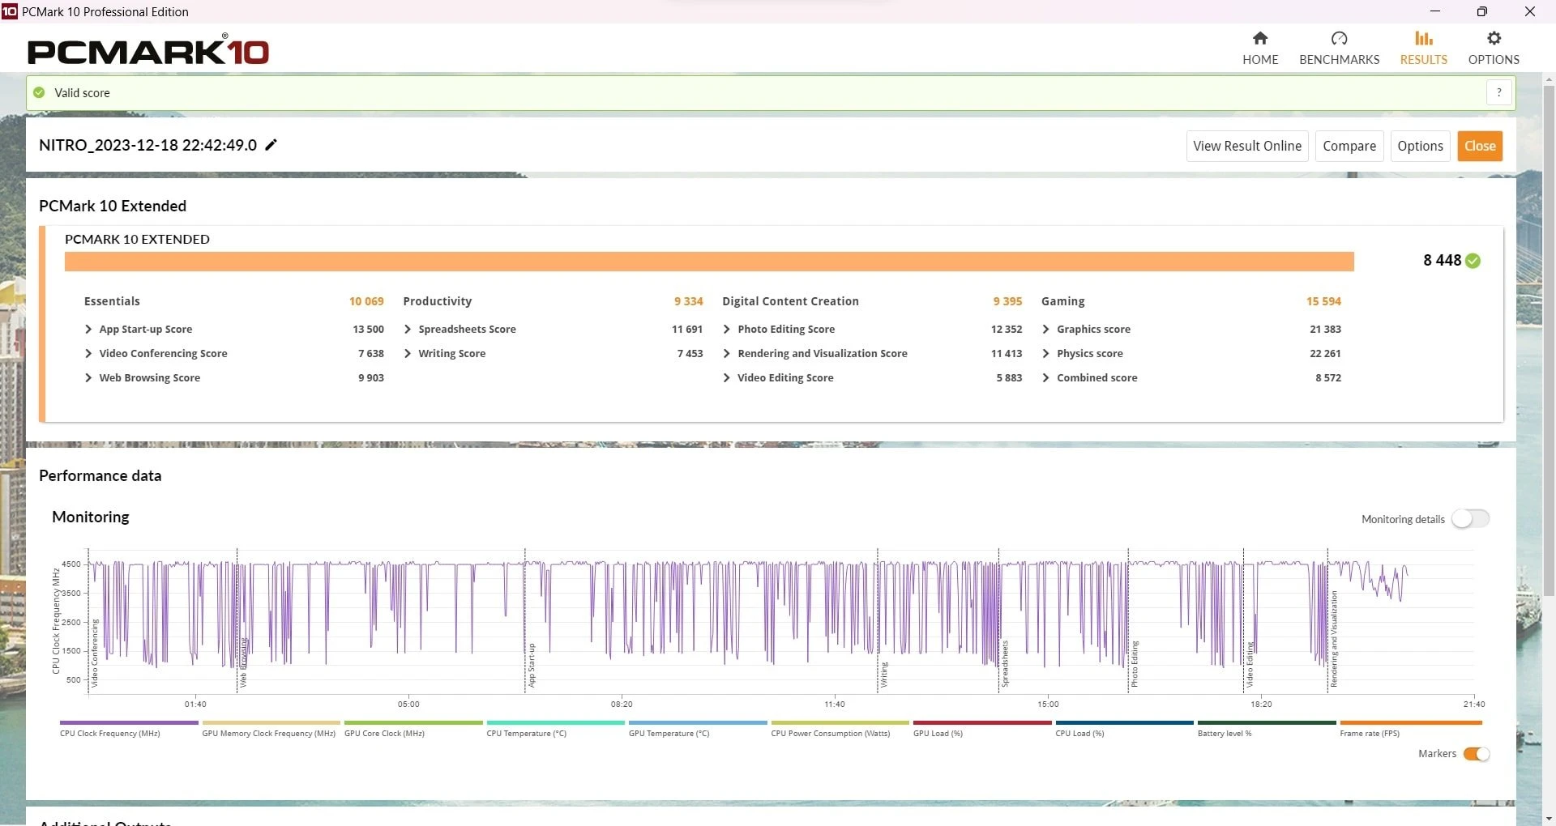
Task: Click the Essentials score 10 069
Action: tap(366, 301)
